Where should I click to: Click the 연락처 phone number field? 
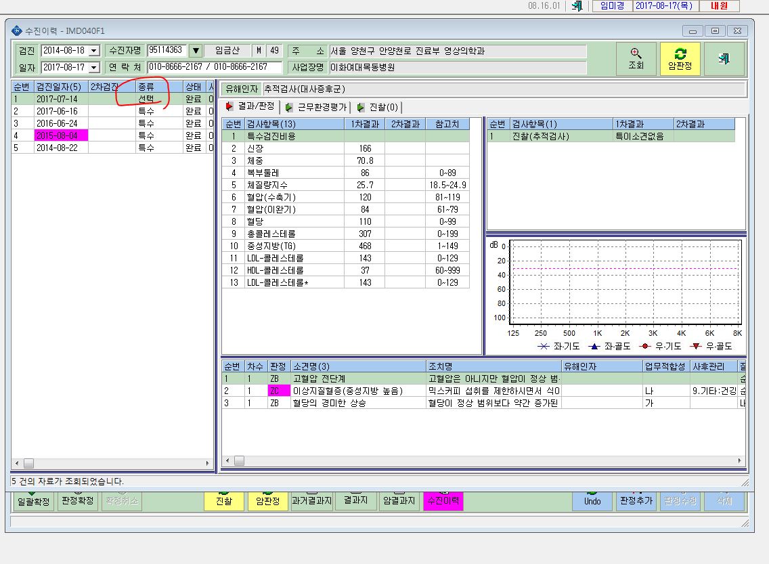[x=215, y=67]
